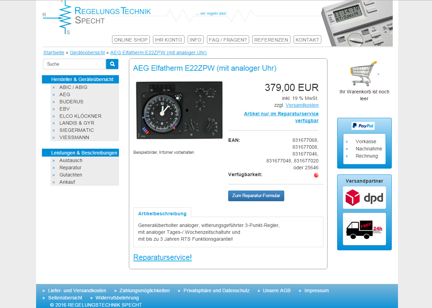Viewport: 432px width, 308px height.
Task: Click Vorkasse payment option
Action: [366, 141]
